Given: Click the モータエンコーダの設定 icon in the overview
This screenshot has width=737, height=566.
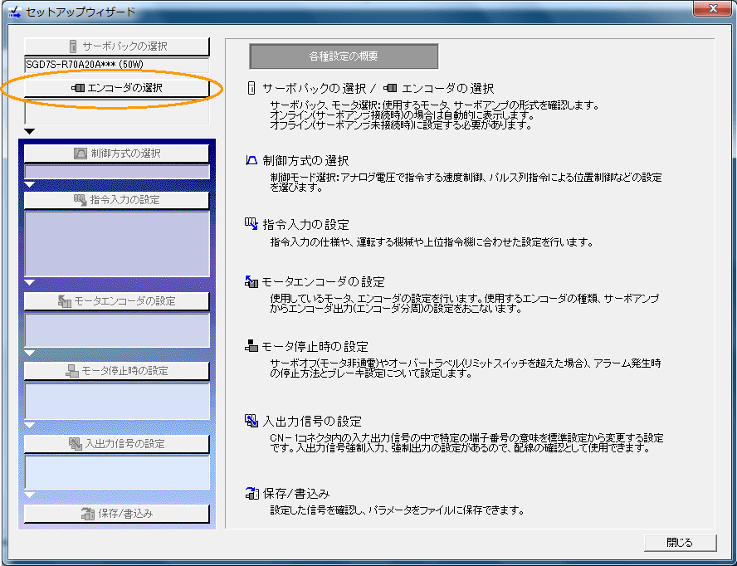Looking at the screenshot, I should (251, 282).
